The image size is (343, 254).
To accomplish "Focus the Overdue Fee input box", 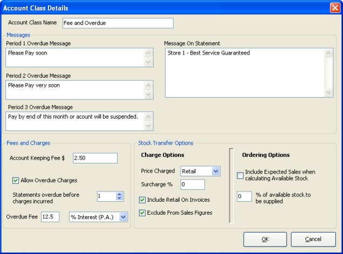I will coord(50,217).
